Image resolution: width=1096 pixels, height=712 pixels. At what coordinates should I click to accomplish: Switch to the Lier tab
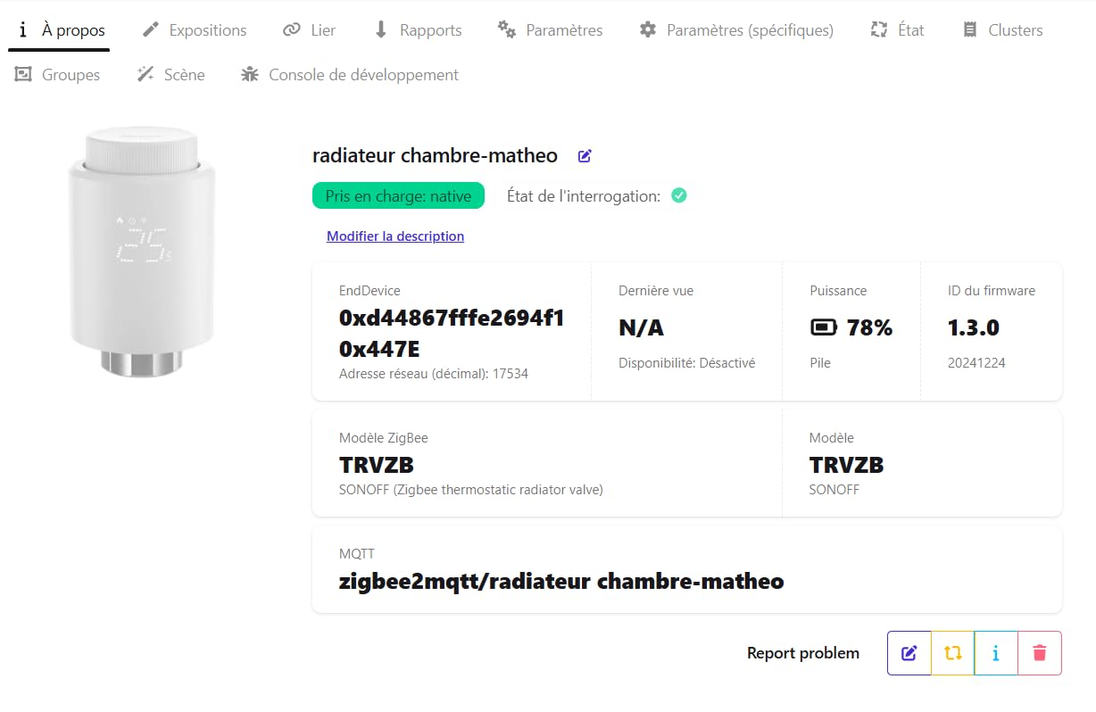tap(309, 30)
